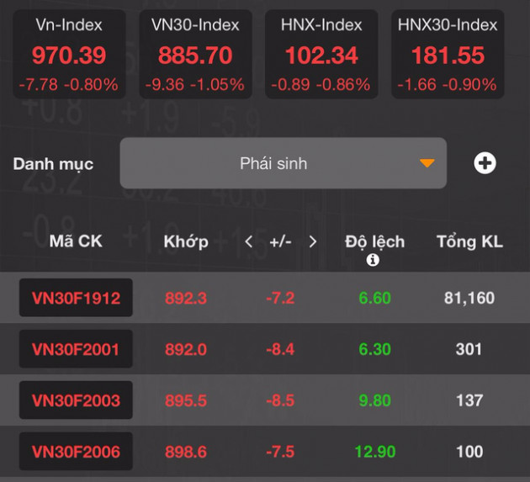The height and width of the screenshot is (482, 530).
Task: Click matched price 892.0
Action: (186, 349)
